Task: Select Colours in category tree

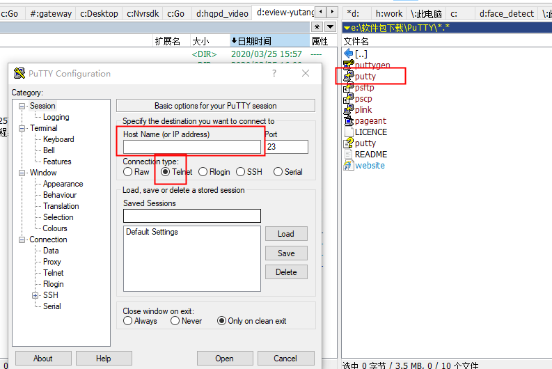Action: click(55, 228)
